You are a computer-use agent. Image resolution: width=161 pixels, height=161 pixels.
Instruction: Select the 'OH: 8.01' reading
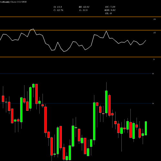[110, 10]
